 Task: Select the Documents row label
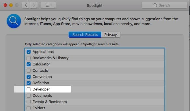[42, 96]
